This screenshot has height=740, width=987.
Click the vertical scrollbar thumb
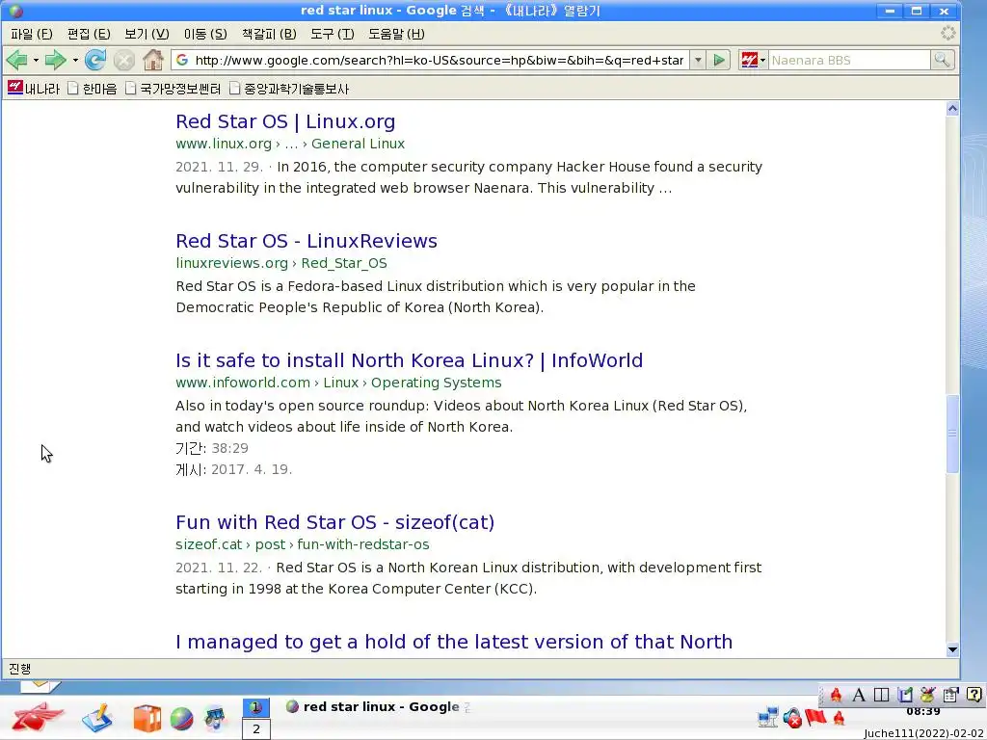[x=952, y=434]
